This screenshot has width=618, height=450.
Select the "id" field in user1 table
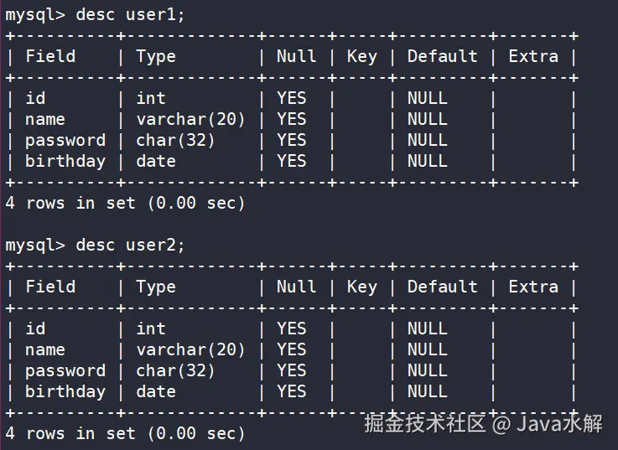(35, 98)
